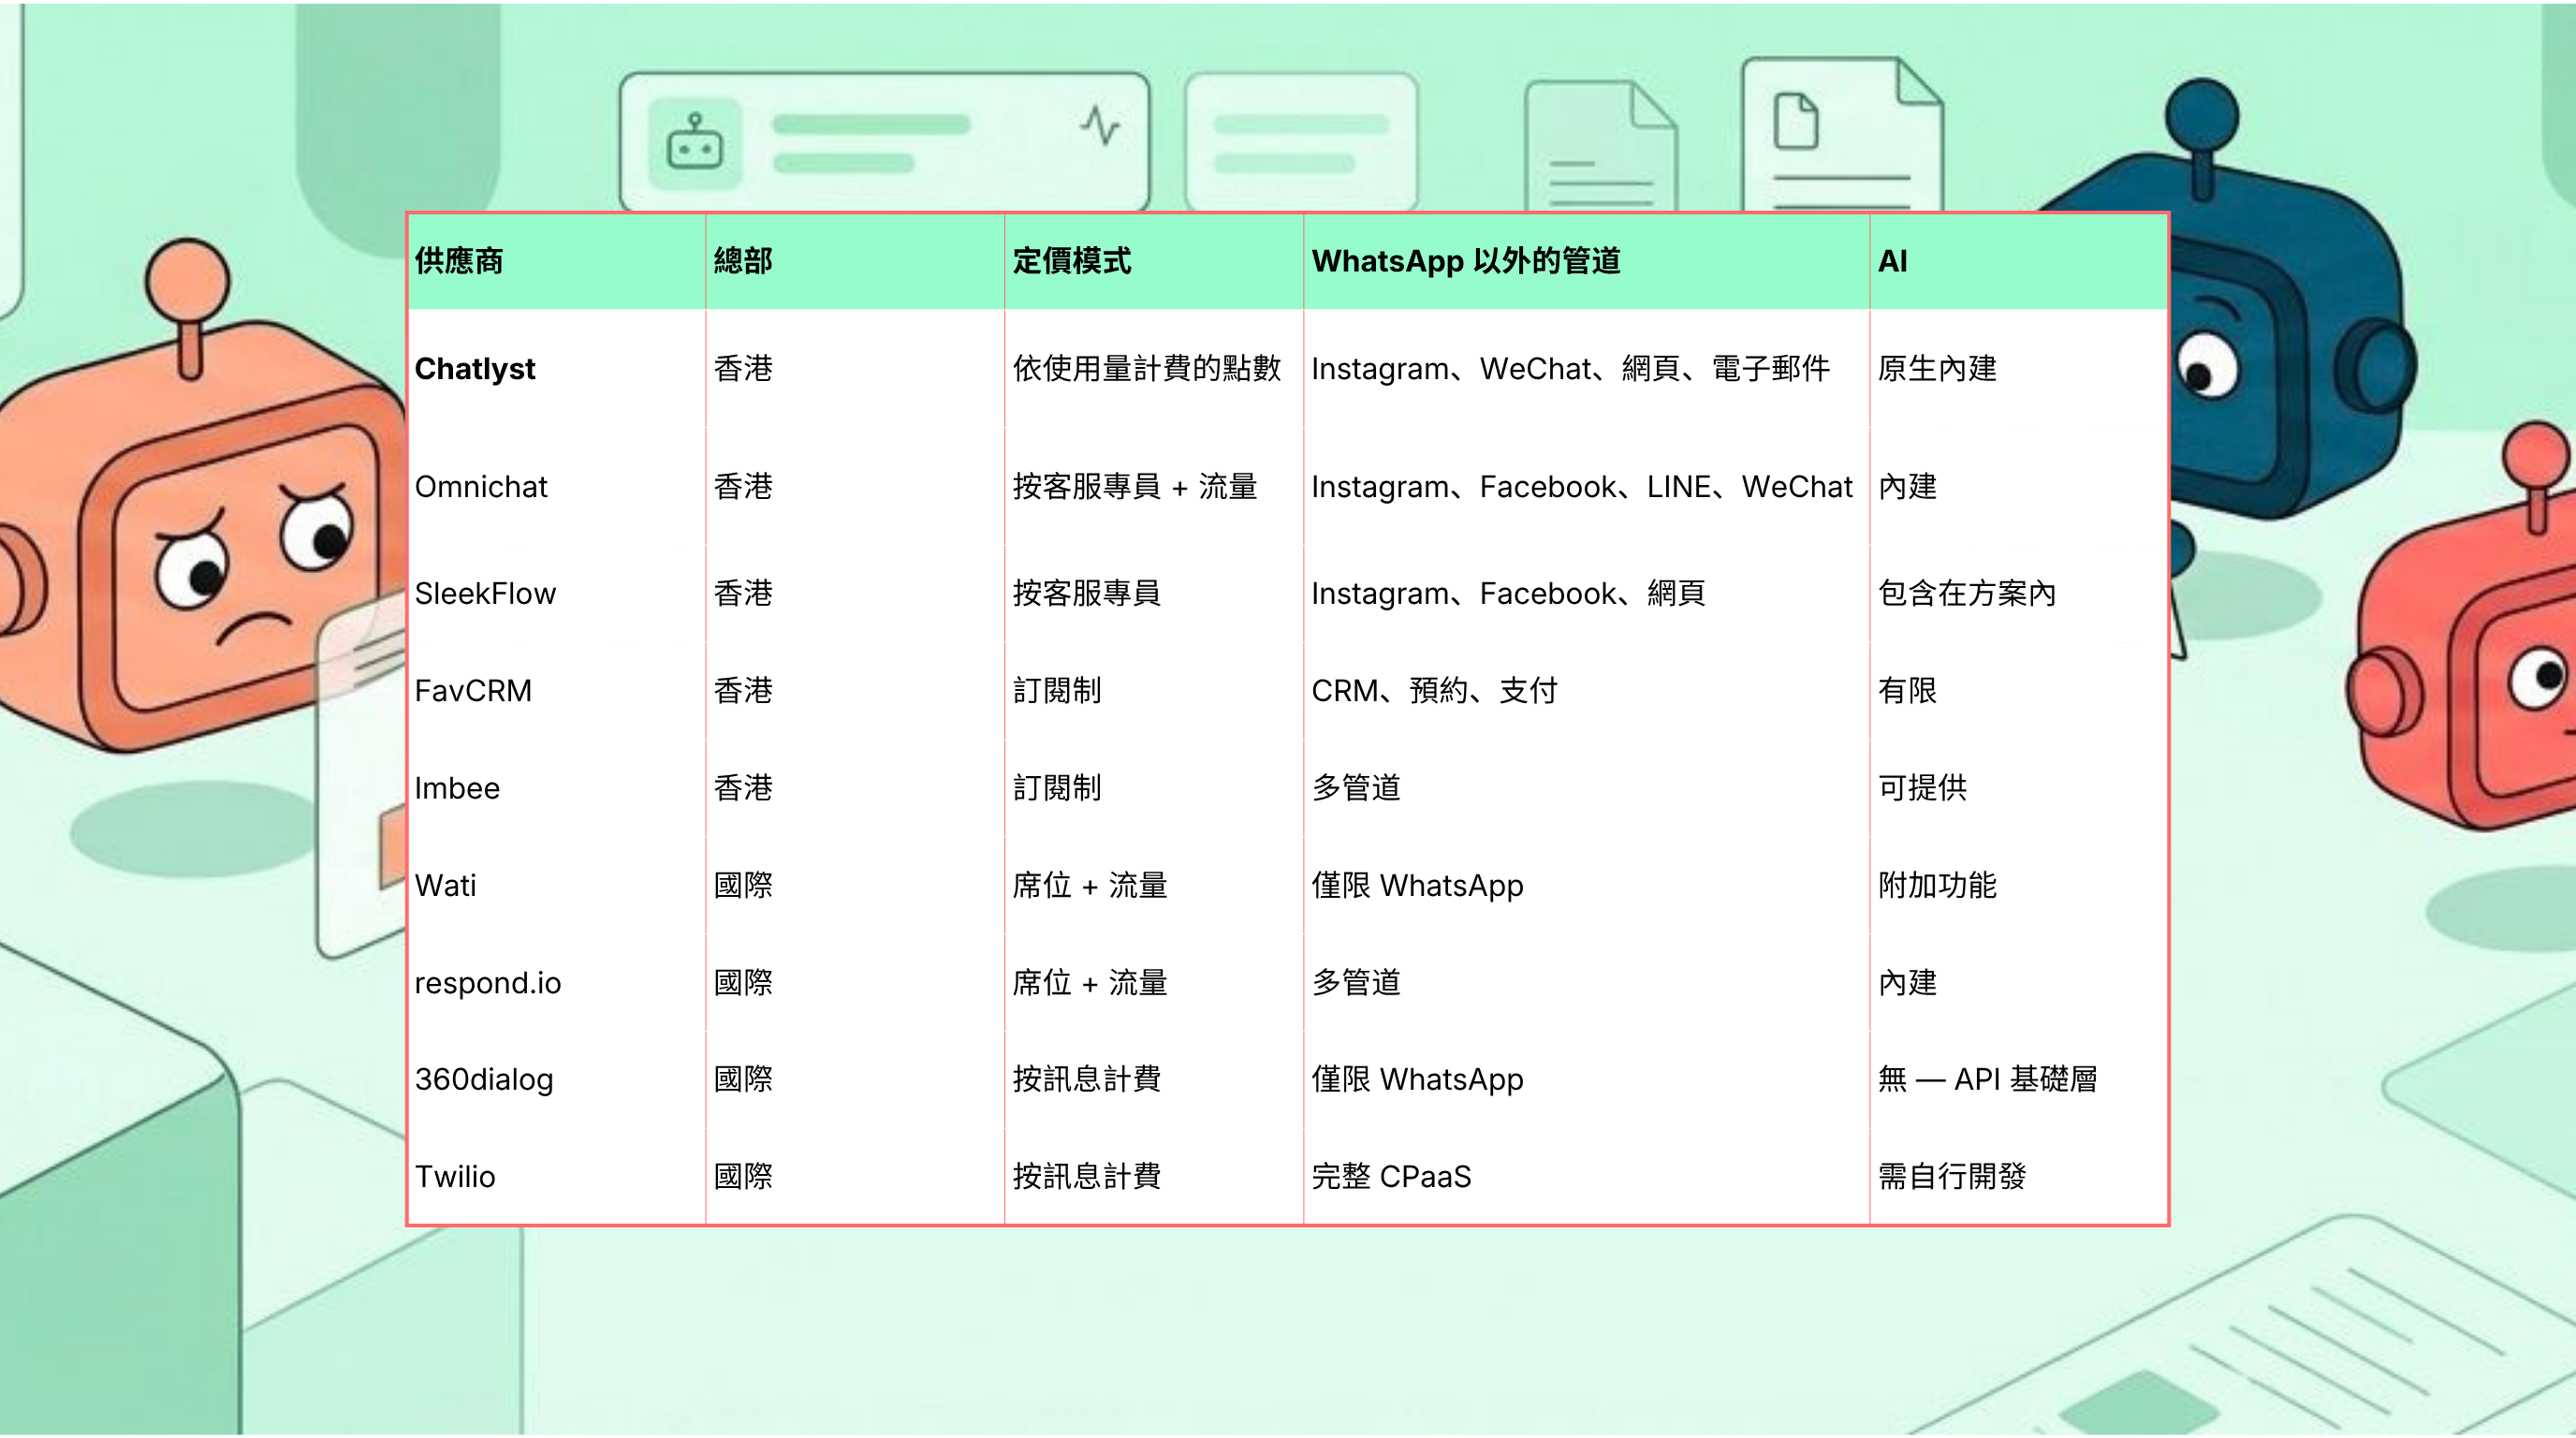Screen dimensions: 2576x1438
Task: Click the 定價模式 column header
Action: [x=1154, y=261]
